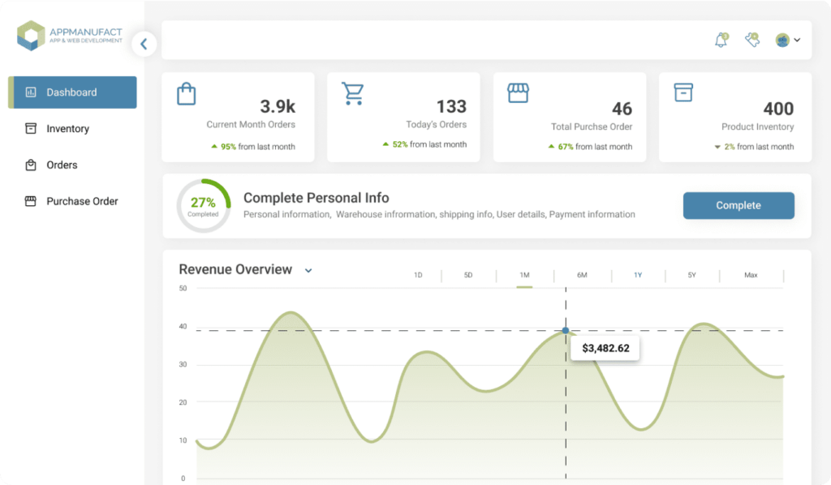Viewport: 831px width, 485px height.
Task: Click the Dashboard chart icon
Action: tap(31, 92)
